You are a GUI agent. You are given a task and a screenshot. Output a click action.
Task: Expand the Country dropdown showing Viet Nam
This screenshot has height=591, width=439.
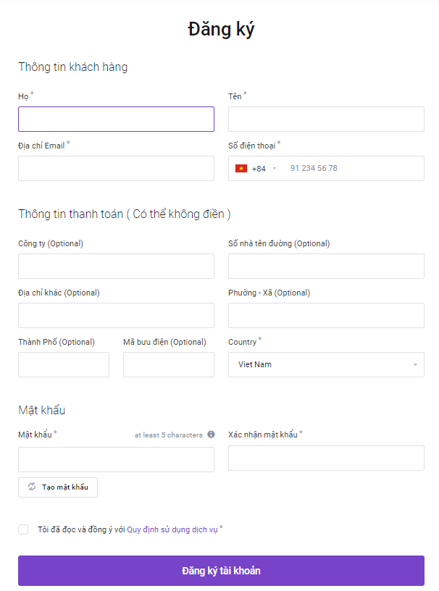[326, 364]
